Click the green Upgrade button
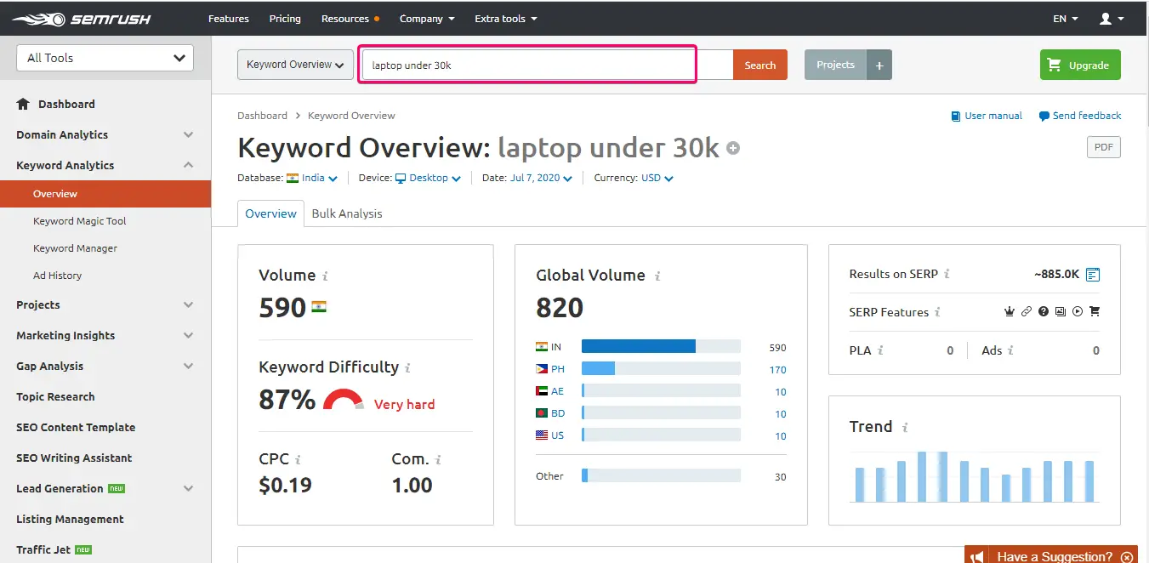This screenshot has height=563, width=1149. (x=1080, y=65)
